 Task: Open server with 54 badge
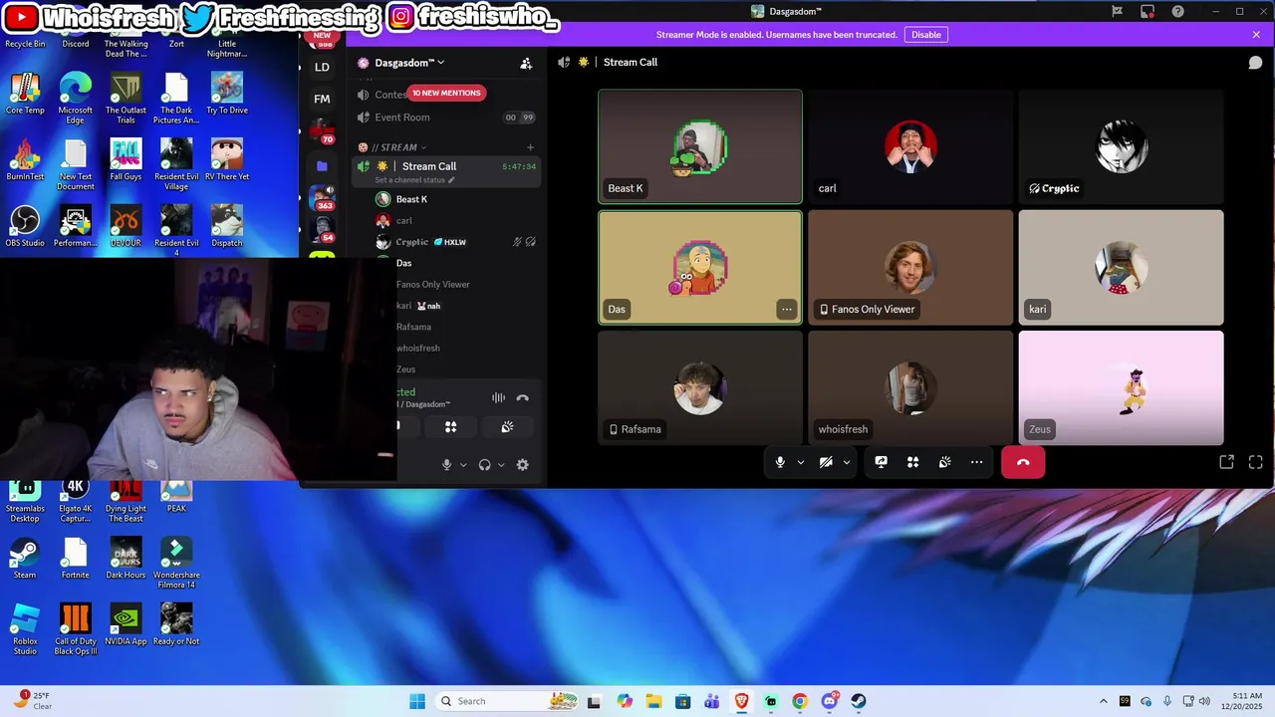322,229
